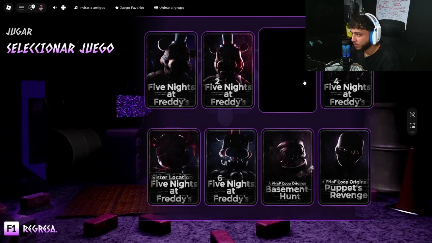Pick the Basement Hunt game card

click(288, 167)
